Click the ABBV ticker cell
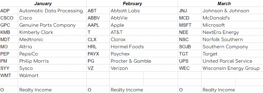Image resolution: width=263 pixels, height=93 pixels. [98, 18]
